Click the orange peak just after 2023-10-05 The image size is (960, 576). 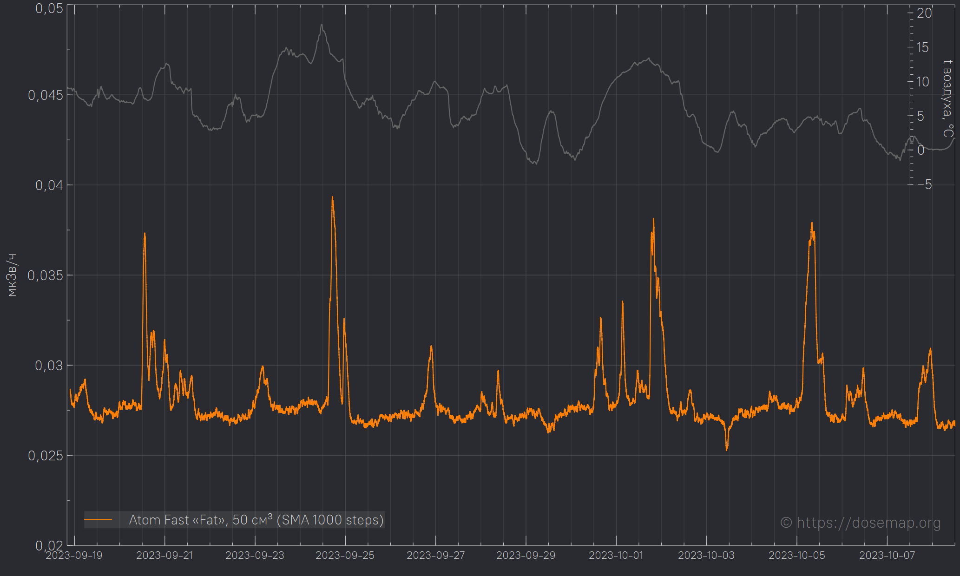812,223
